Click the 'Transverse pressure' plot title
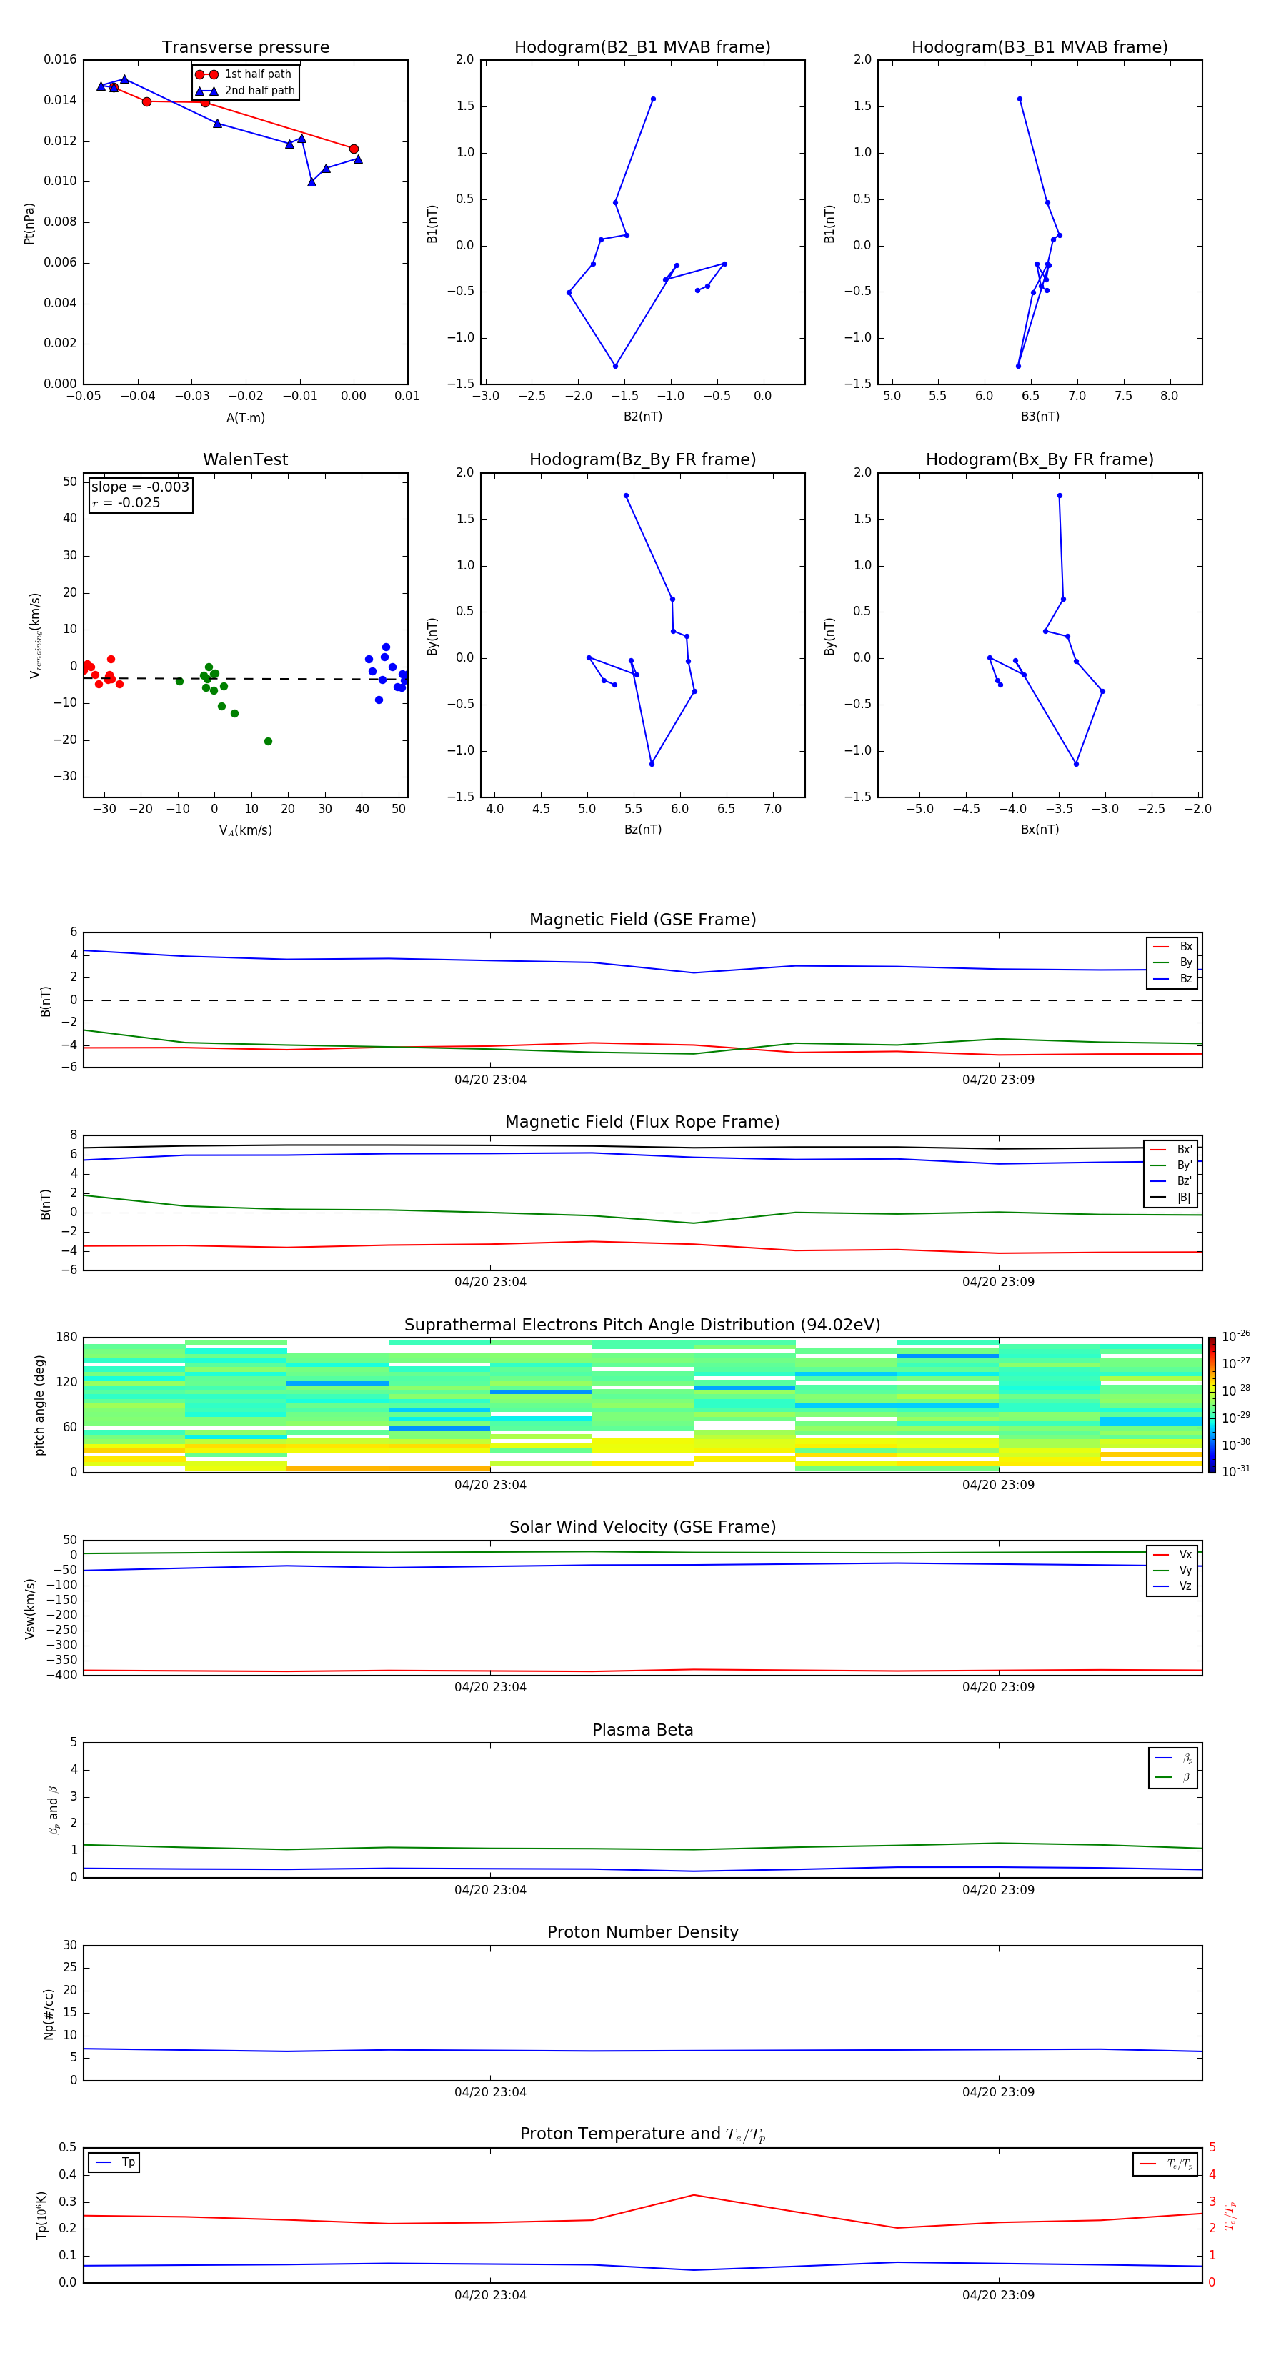Image resolution: width=1286 pixels, height=2358 pixels. click(245, 48)
